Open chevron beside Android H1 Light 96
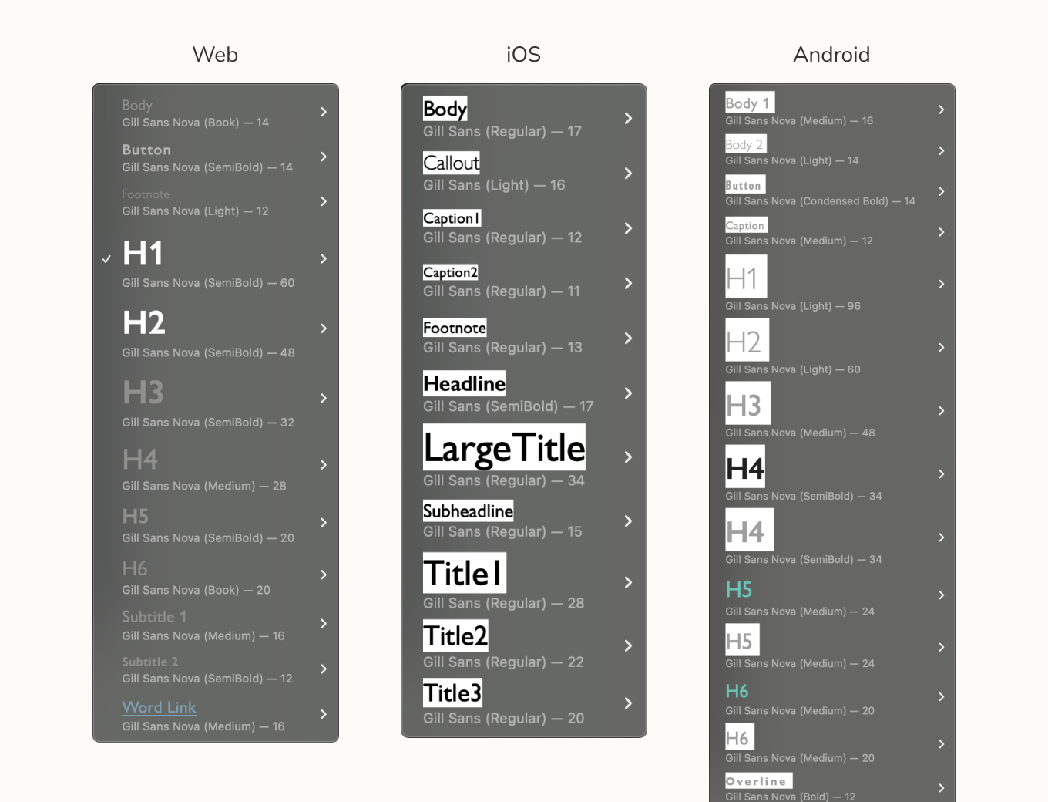This screenshot has width=1048, height=802. point(942,284)
